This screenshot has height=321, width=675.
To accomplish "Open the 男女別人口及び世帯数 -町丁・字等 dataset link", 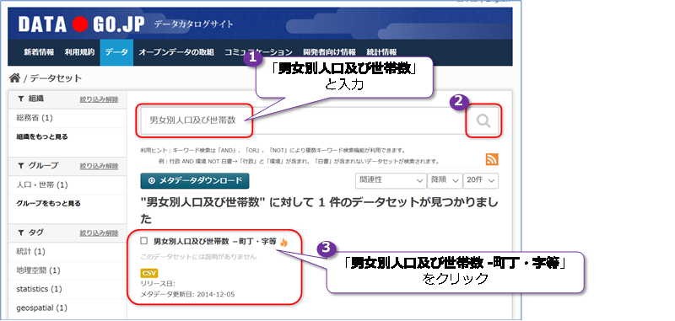I will [x=215, y=242].
